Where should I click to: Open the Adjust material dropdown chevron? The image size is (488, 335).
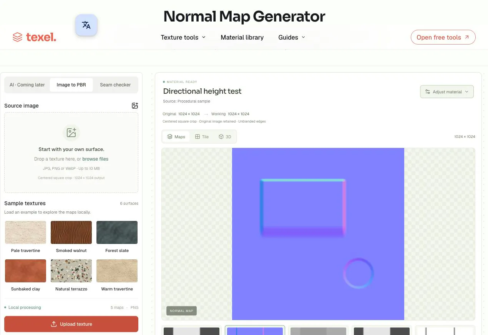click(x=467, y=92)
